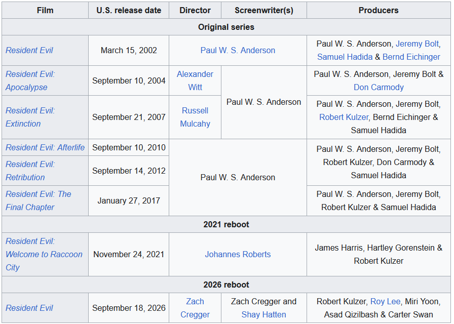Click the James Harris, Hartley Gorenstein producers cell
Screen dimensions: 454x324
click(x=379, y=254)
